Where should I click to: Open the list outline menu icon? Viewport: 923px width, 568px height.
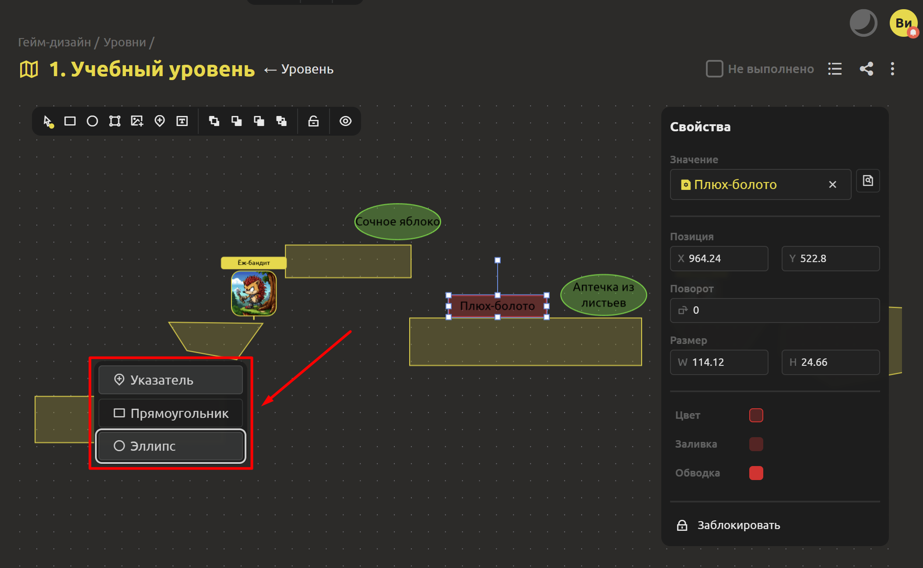point(835,69)
